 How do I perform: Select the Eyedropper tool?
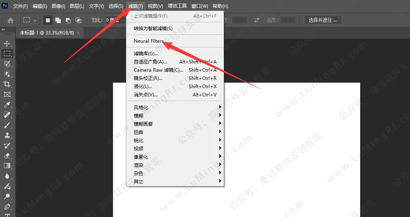[x=7, y=105]
